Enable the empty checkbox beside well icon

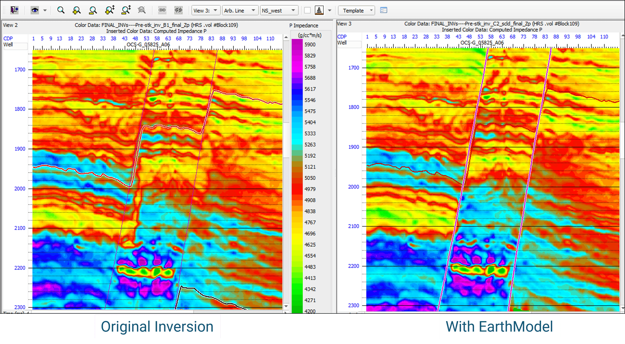tap(308, 10)
